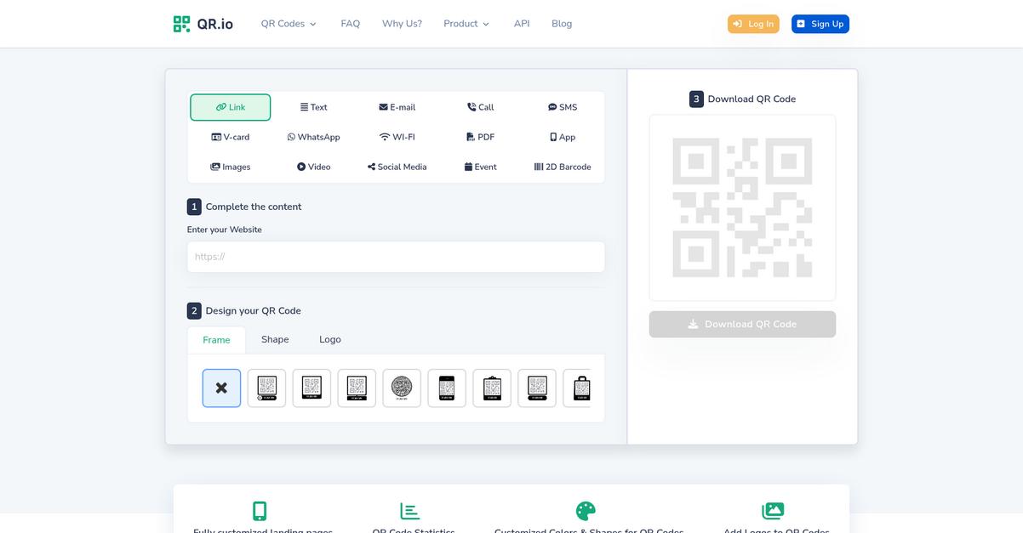This screenshot has width=1023, height=533.
Task: Click the color palette feature icon
Action: 586,511
